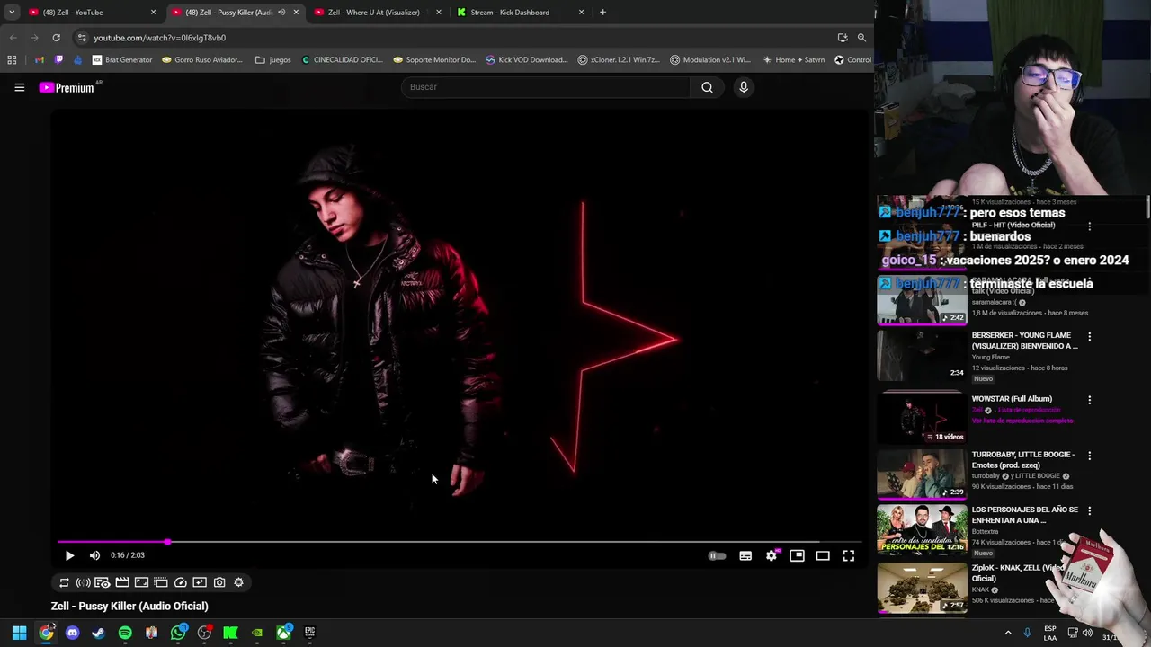Open the CINECALIDAD OFICI bookmark
Image resolution: width=1151 pixels, height=647 pixels.
[x=342, y=60]
